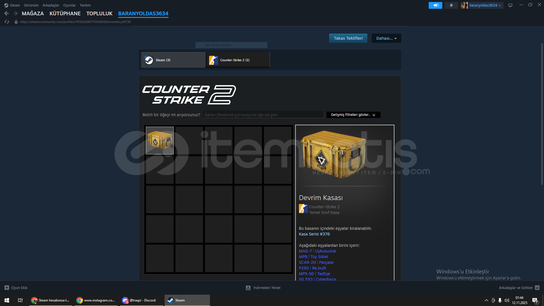Viewport: 544px width, 306px height.
Task: Open the KÜTÜPHANE menu
Action: click(65, 13)
